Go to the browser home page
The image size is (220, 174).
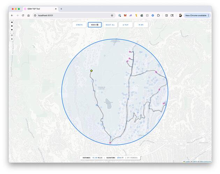coord(29,15)
